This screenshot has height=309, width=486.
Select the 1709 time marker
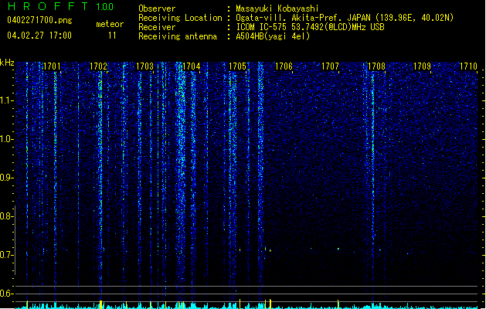pyautogui.click(x=423, y=66)
